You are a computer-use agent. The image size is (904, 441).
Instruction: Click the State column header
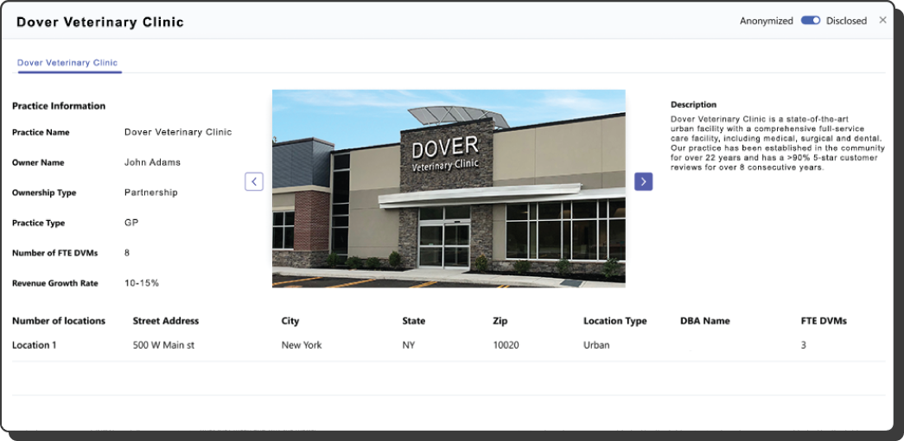[x=414, y=321]
